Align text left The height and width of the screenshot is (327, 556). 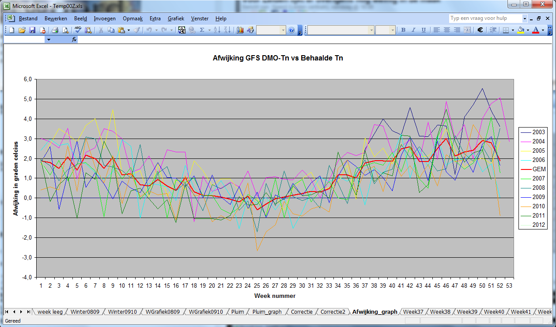pyautogui.click(x=437, y=30)
